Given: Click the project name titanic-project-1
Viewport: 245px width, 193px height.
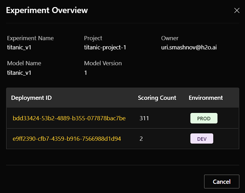Looking at the screenshot, I should click(x=105, y=47).
